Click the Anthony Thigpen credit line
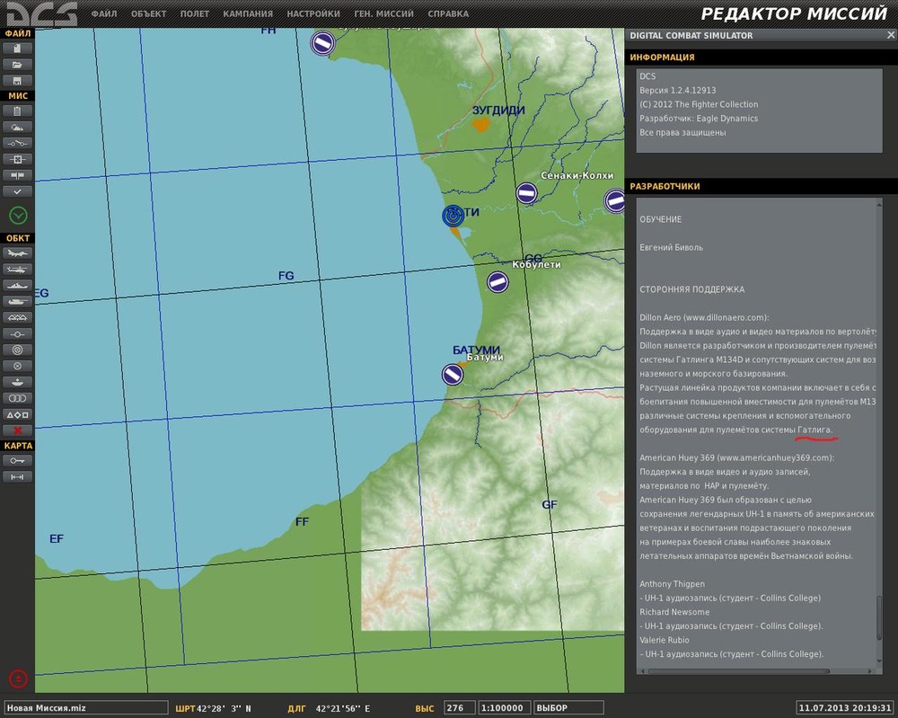Screen dimensions: 898x718 [672, 584]
